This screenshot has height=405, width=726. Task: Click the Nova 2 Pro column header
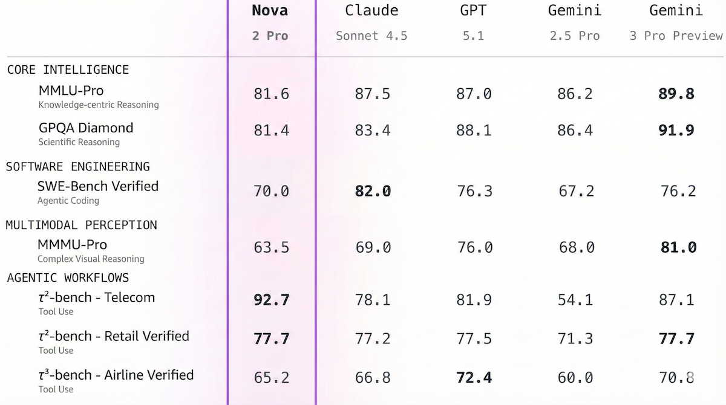pyautogui.click(x=270, y=22)
